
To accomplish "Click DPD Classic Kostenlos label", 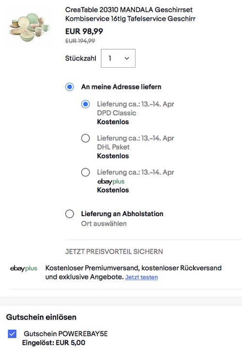I will tap(113, 122).
